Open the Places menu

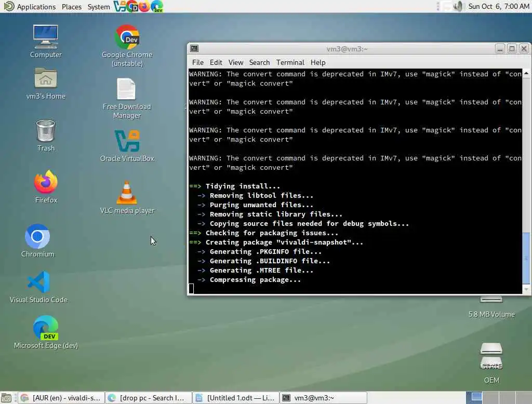72,6
